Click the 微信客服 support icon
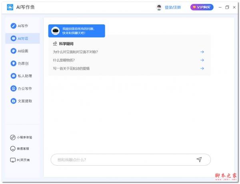 click(x=13, y=148)
